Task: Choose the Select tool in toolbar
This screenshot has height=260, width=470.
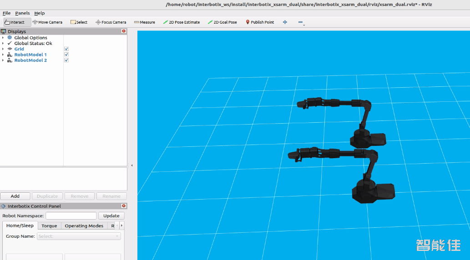Action: click(79, 22)
